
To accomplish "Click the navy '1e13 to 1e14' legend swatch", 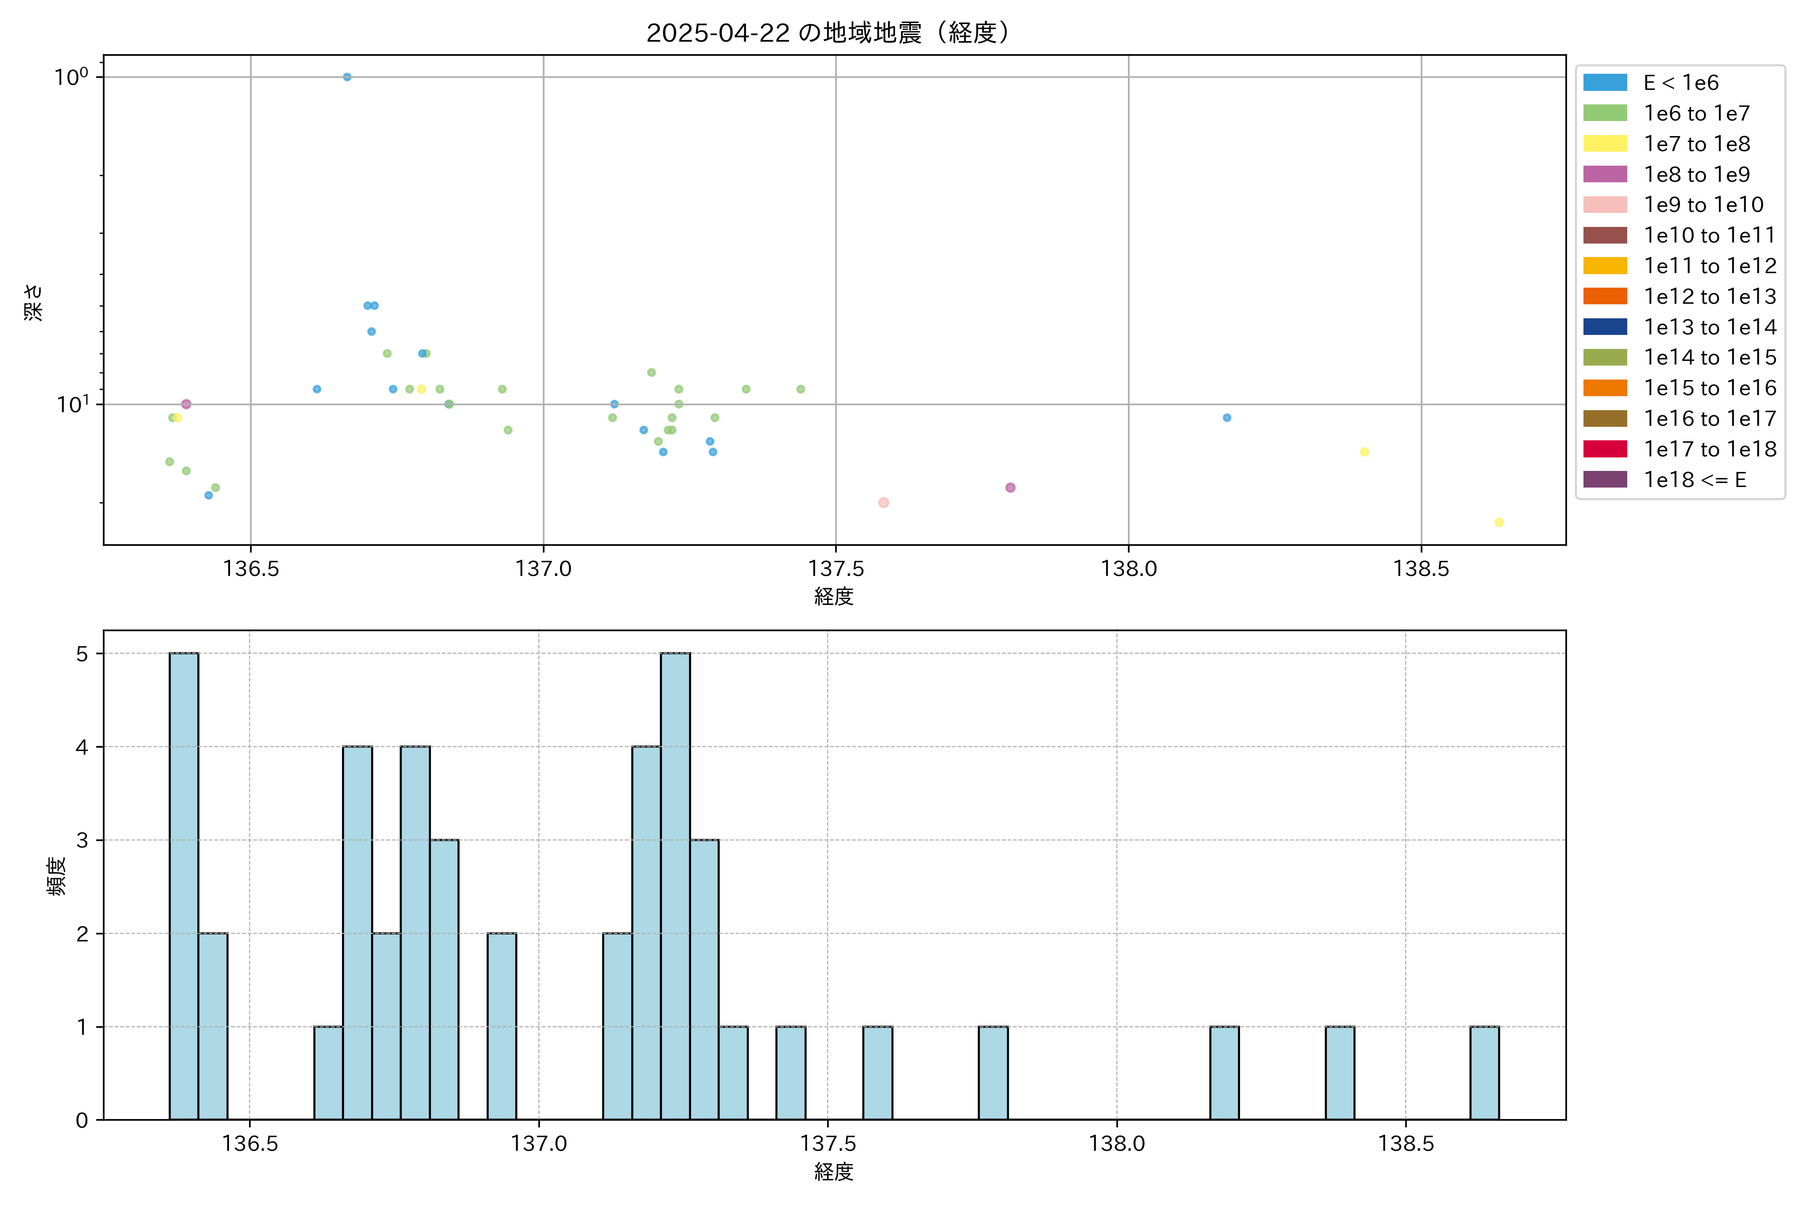I will pos(1604,327).
